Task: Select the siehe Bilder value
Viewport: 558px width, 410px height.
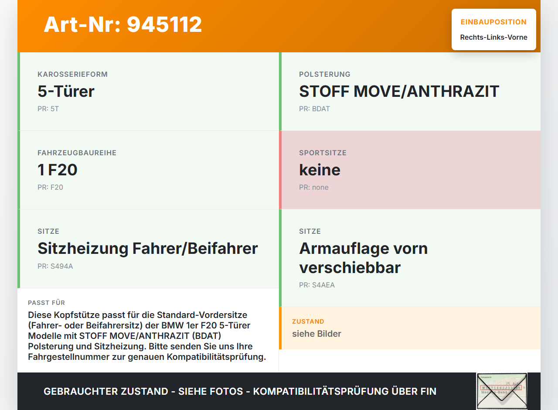Action: (x=316, y=334)
